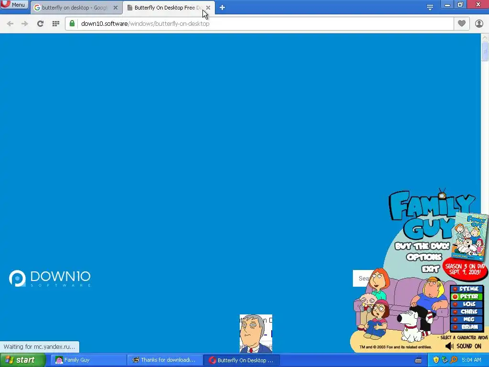Go forward to the next page
This screenshot has height=367, width=489.
pyautogui.click(x=25, y=24)
